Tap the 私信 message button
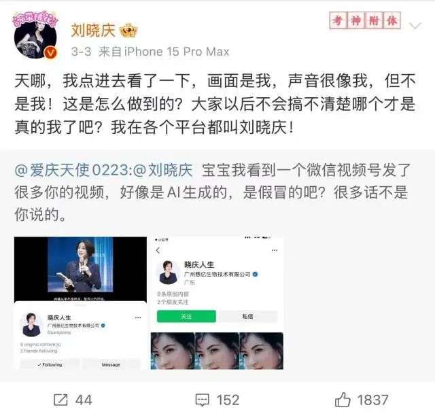The width and height of the screenshot is (435, 416). tap(247, 316)
